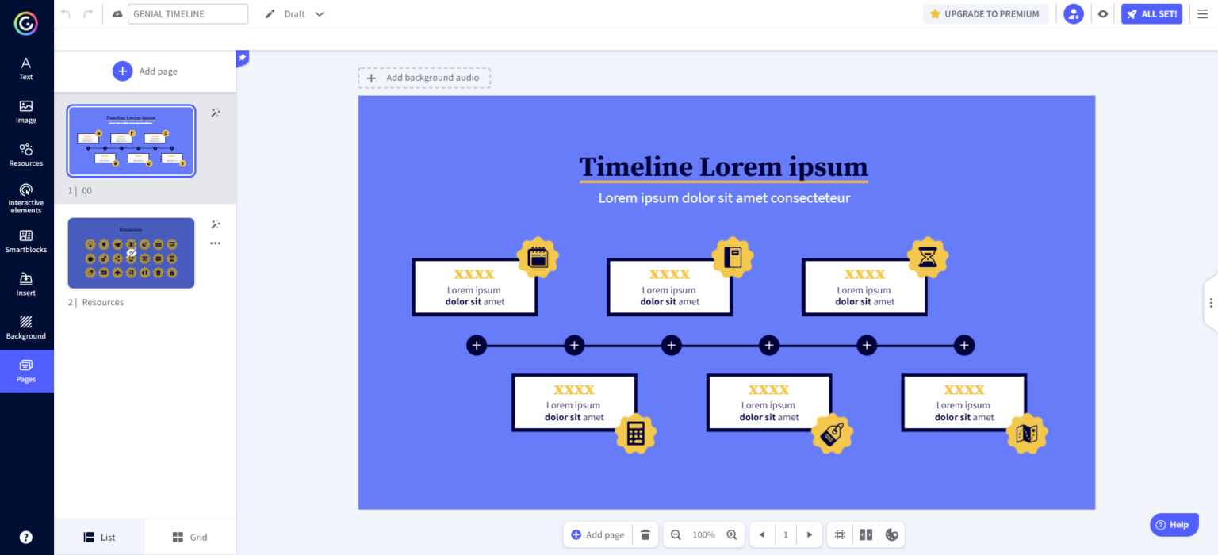This screenshot has width=1218, height=555.
Task: Open the Interactive elements panel
Action: [26, 197]
